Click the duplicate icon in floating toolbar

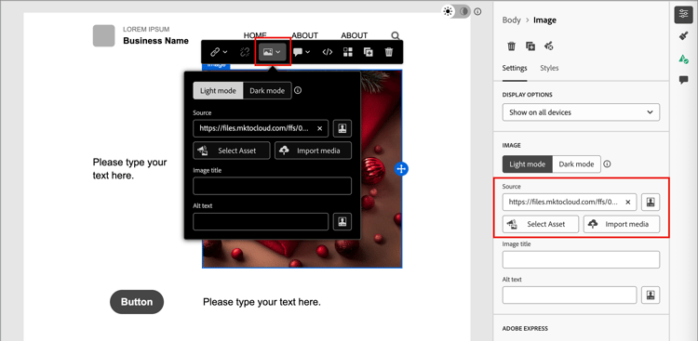(x=369, y=52)
